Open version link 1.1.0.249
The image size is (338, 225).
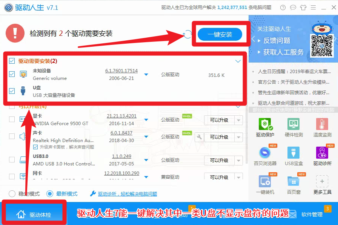click(x=121, y=156)
